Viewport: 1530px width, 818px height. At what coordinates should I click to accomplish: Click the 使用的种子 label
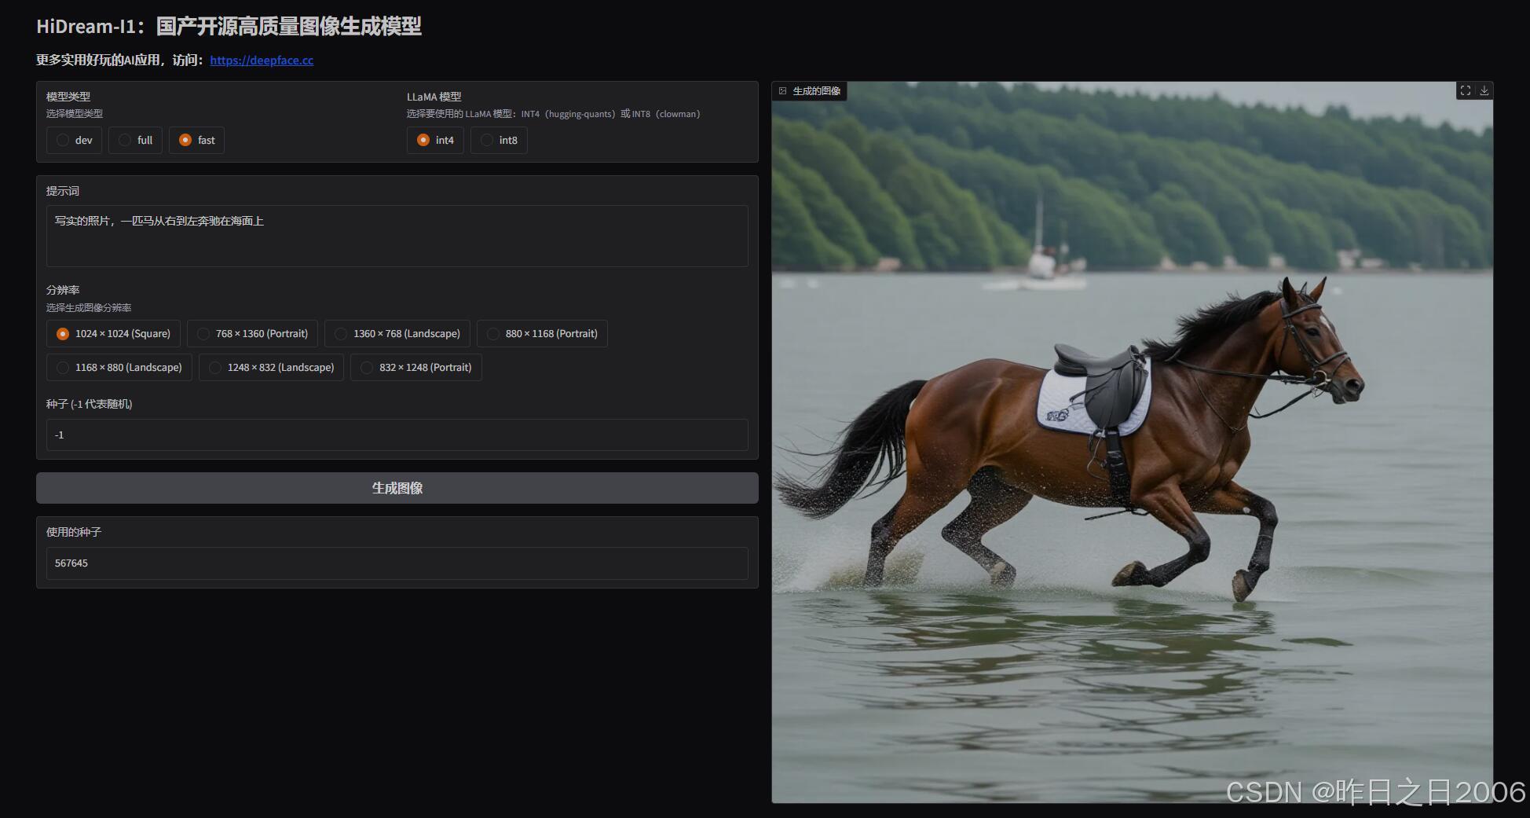coord(74,532)
